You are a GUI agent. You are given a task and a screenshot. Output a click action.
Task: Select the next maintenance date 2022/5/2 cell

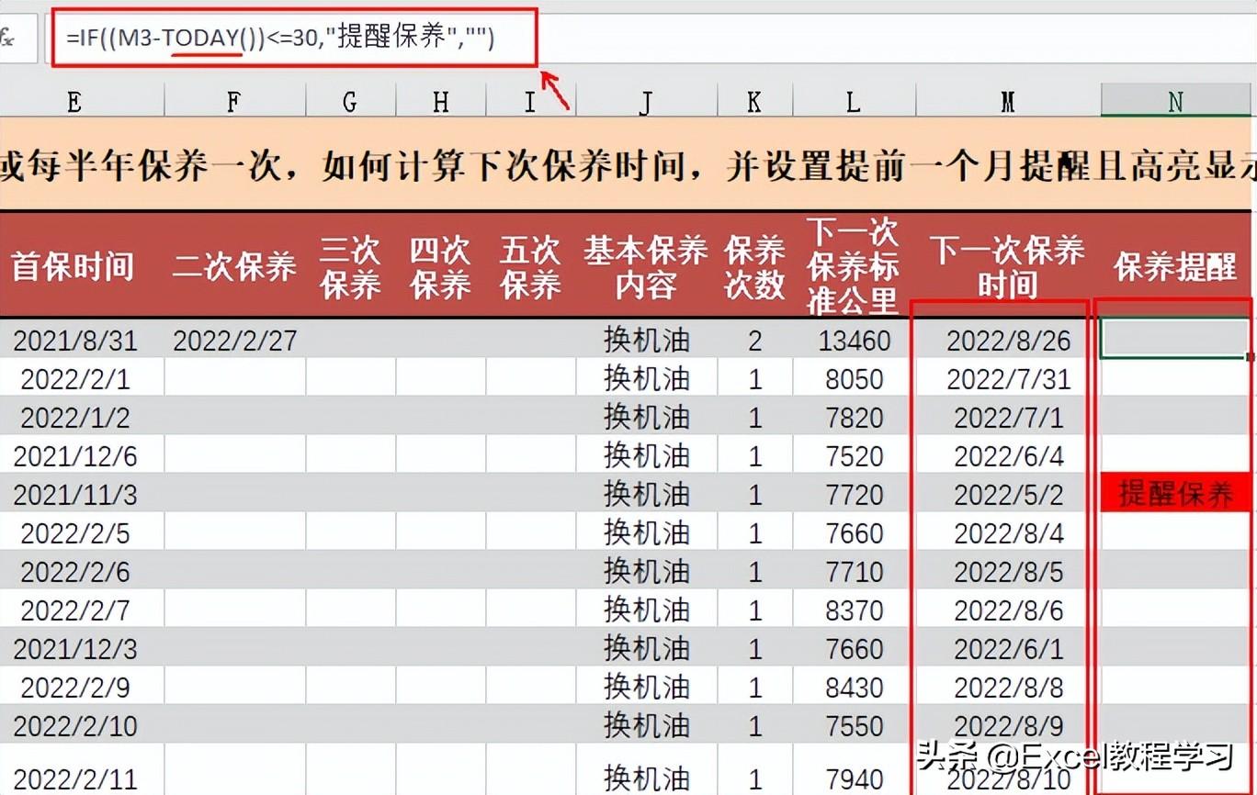coord(1007,495)
